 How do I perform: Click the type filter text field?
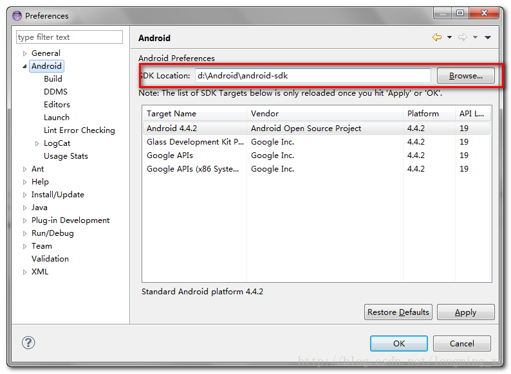(70, 37)
